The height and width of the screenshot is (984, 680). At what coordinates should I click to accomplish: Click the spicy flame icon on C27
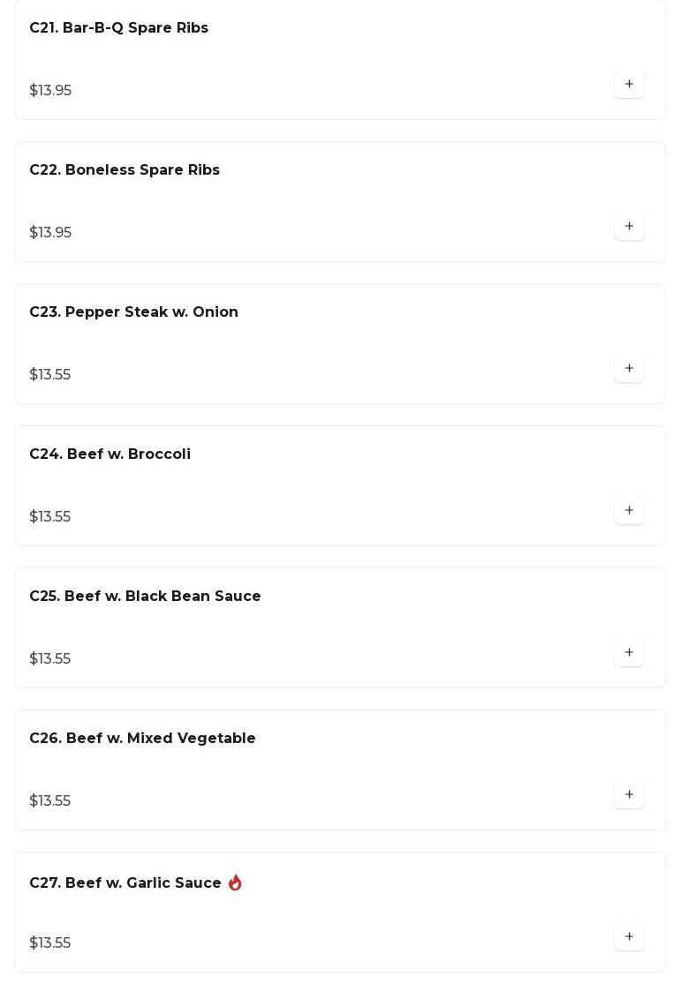235,883
